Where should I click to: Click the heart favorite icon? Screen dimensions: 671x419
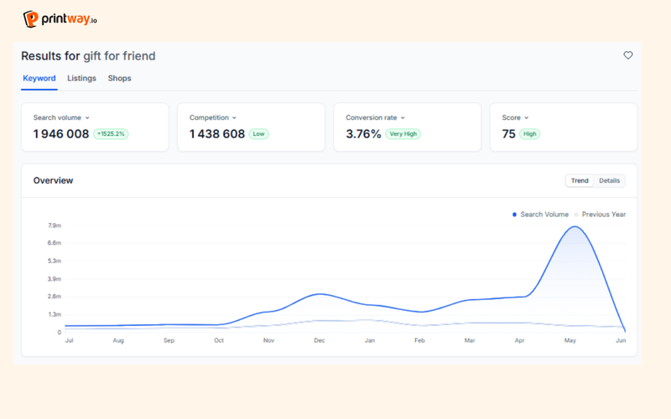click(x=627, y=55)
